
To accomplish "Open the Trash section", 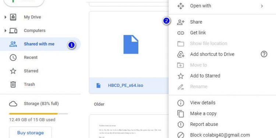I will pos(29,84).
